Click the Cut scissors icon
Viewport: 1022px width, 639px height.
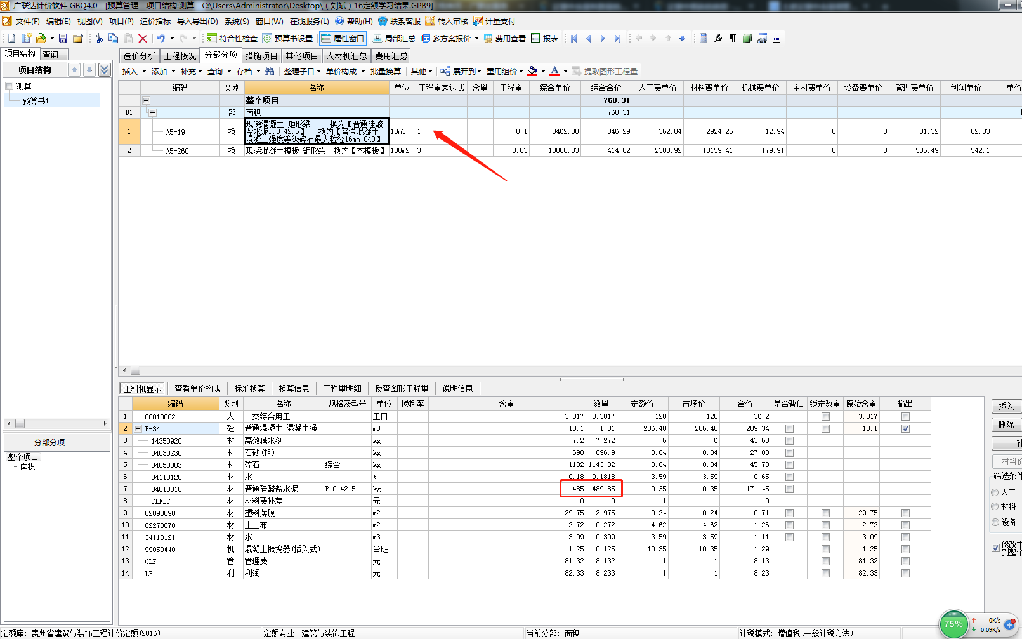coord(99,39)
